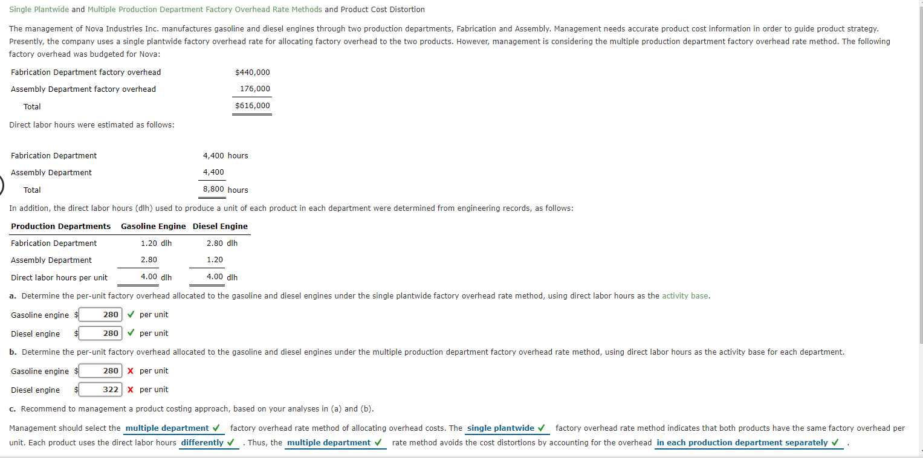Click the gasoline engine input field in part b
The height and width of the screenshot is (458, 923).
100,370
